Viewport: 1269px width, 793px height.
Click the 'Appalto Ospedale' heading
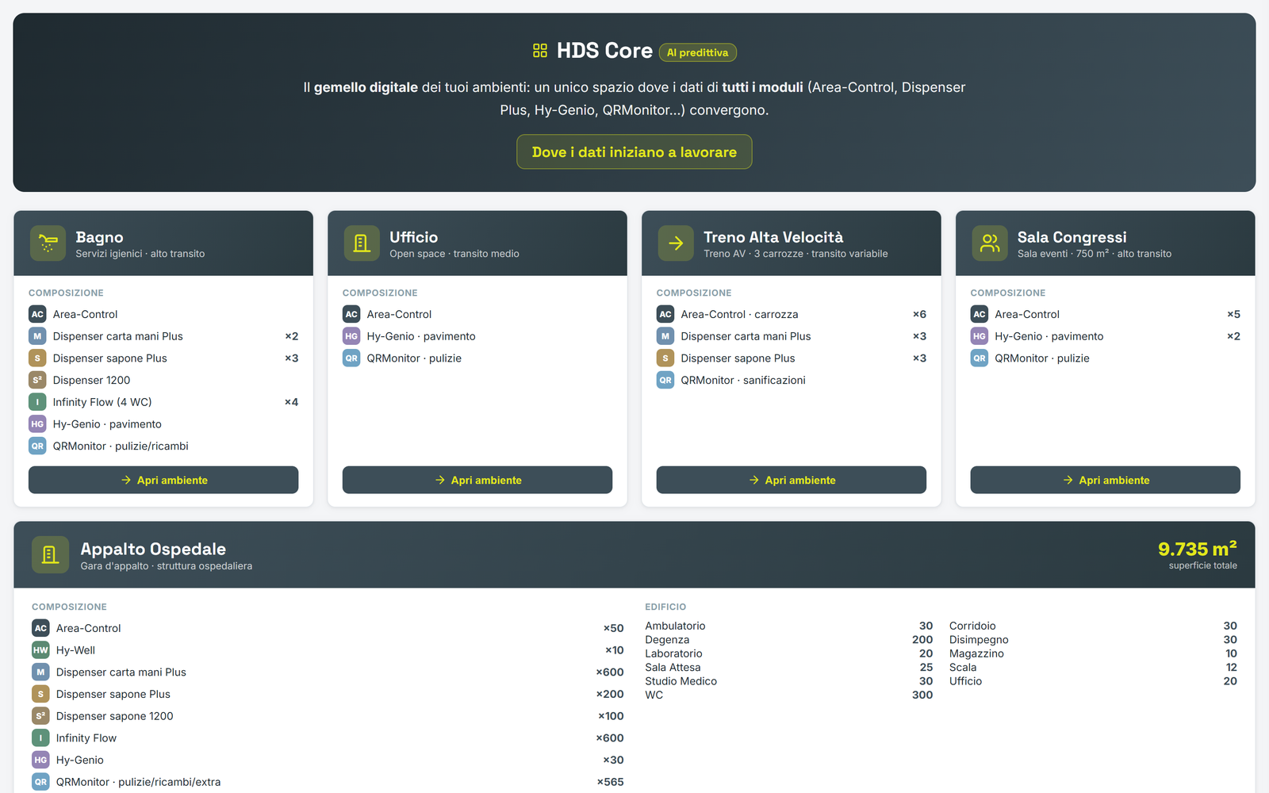pos(153,549)
